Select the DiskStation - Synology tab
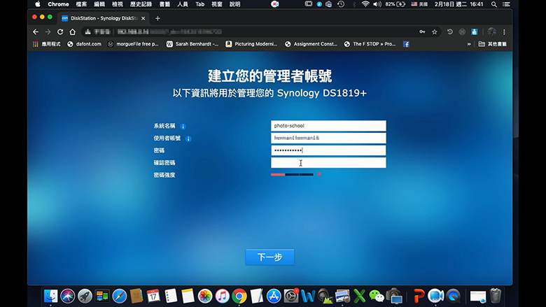 click(x=104, y=18)
